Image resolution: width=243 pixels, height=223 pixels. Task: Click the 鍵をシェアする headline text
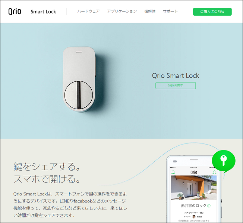[47, 167]
